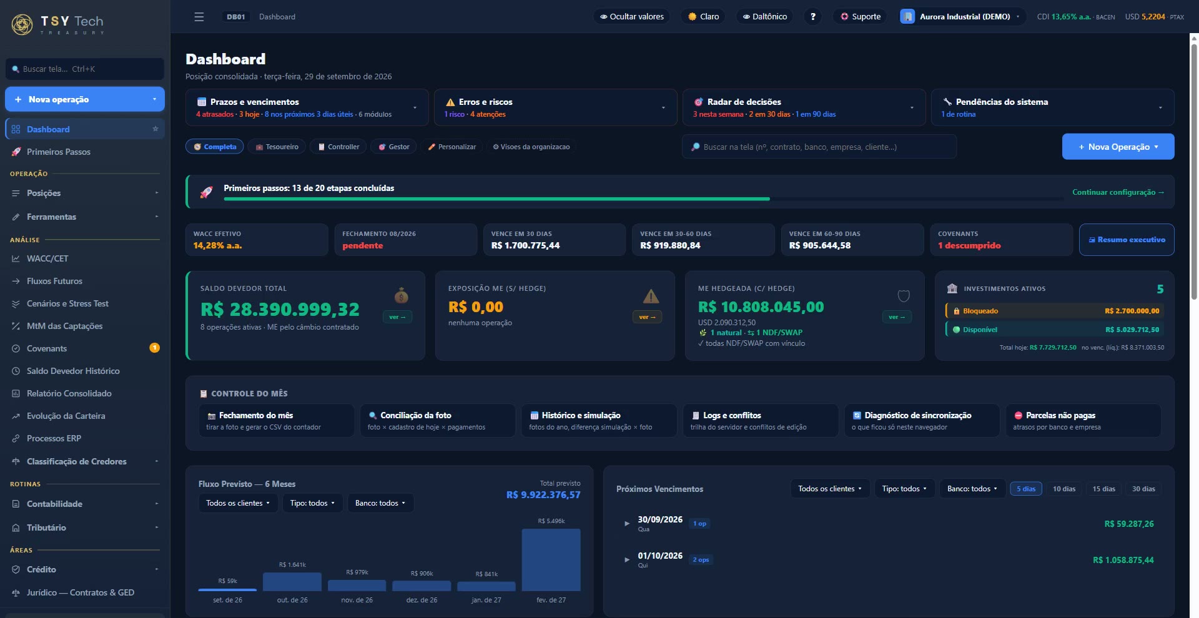This screenshot has width=1199, height=618.
Task: Select the 5 dias filter
Action: (x=1025, y=489)
